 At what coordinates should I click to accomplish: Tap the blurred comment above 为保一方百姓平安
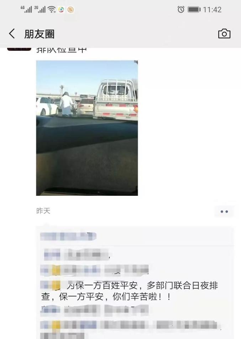[x=94, y=270]
